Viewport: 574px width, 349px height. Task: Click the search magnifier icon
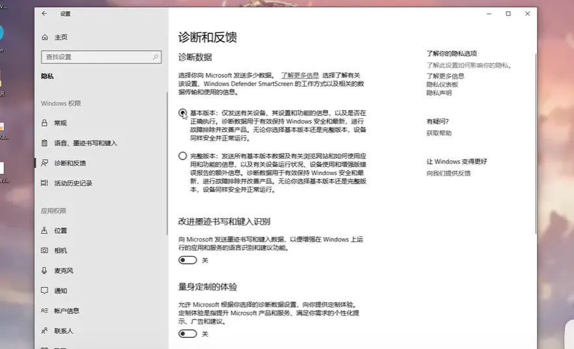(x=156, y=57)
